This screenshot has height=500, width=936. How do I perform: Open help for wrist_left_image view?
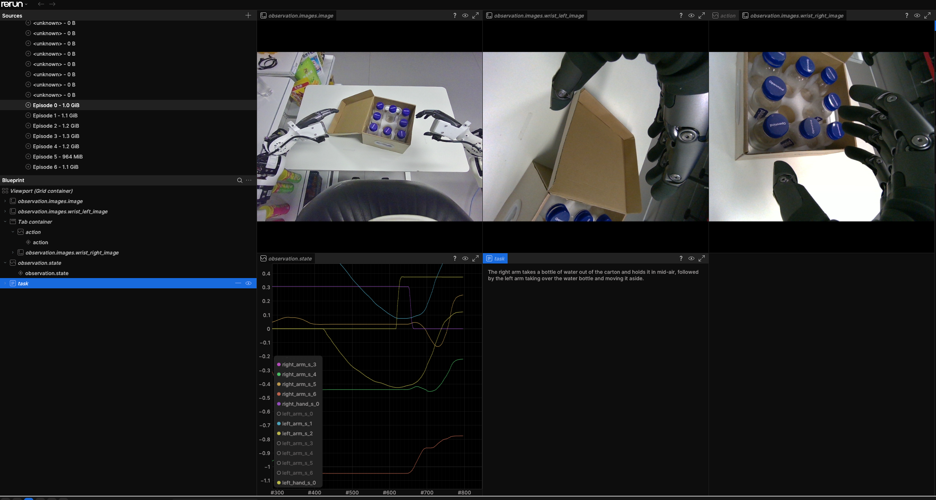click(x=681, y=15)
